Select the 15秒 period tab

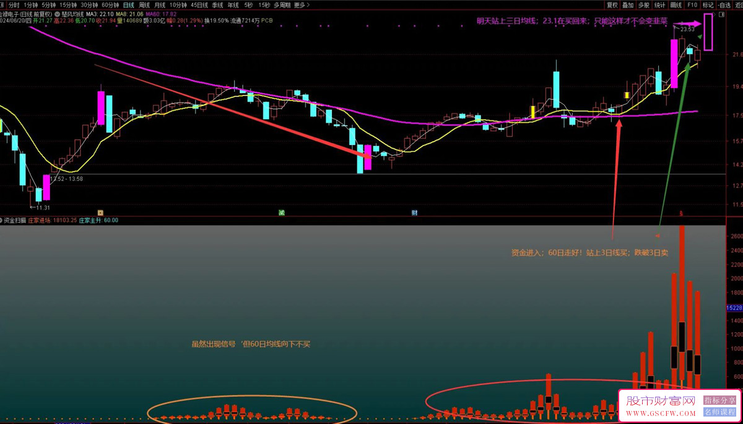(264, 5)
